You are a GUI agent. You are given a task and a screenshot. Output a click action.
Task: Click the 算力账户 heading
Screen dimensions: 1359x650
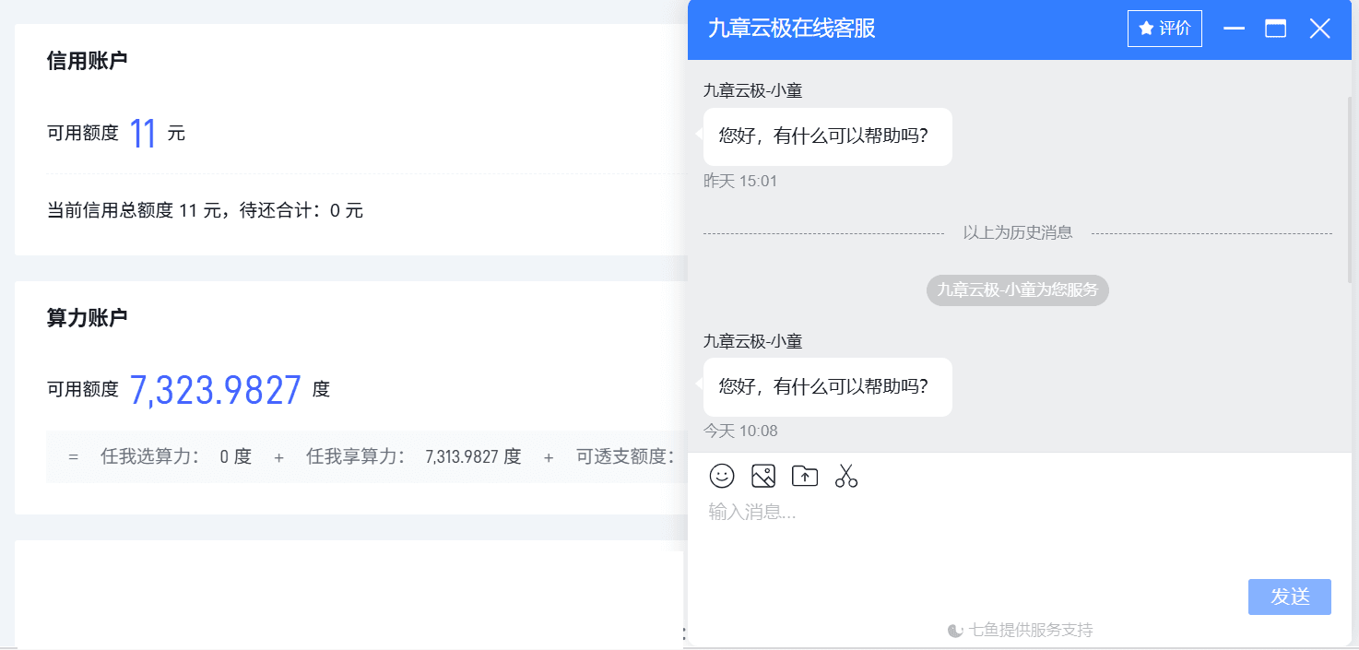[88, 318]
